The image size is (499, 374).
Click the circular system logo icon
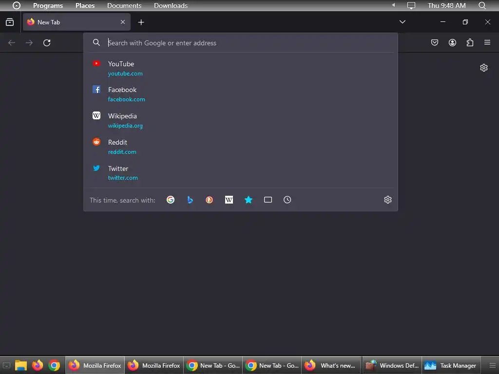click(17, 5)
